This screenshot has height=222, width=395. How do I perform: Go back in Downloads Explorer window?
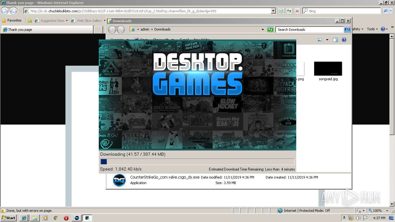click(112, 30)
